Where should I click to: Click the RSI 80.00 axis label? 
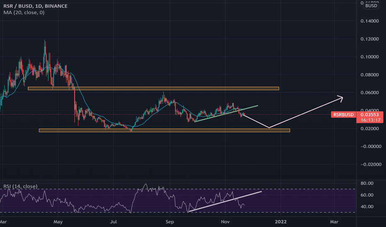pos(367,183)
